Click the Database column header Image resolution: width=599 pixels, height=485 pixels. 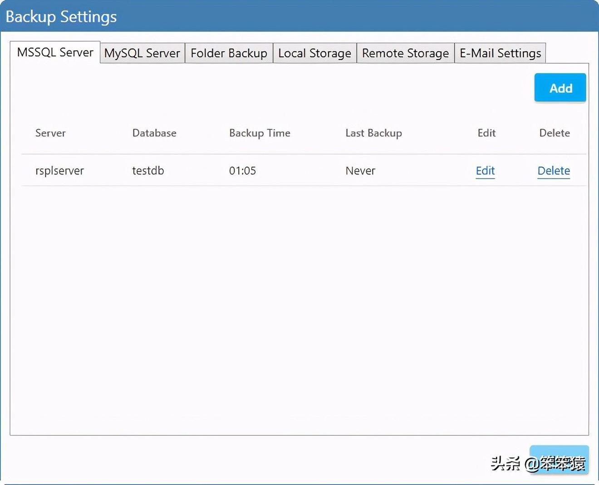154,133
